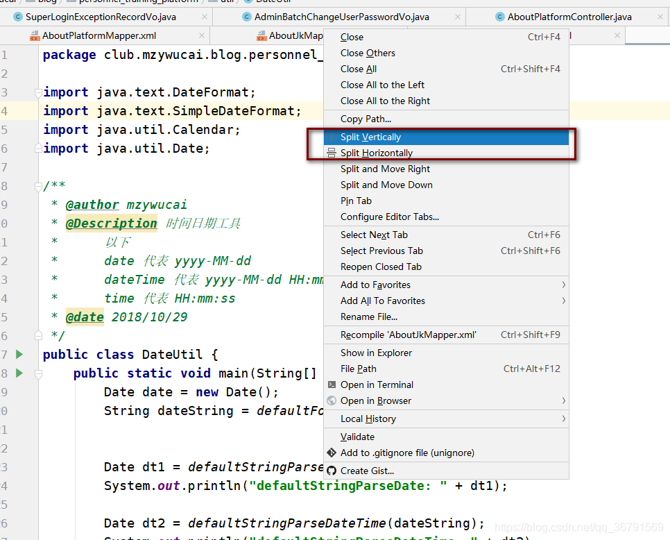The height and width of the screenshot is (540, 670).
Task: Choose Split and Move Down
Action: (x=446, y=185)
